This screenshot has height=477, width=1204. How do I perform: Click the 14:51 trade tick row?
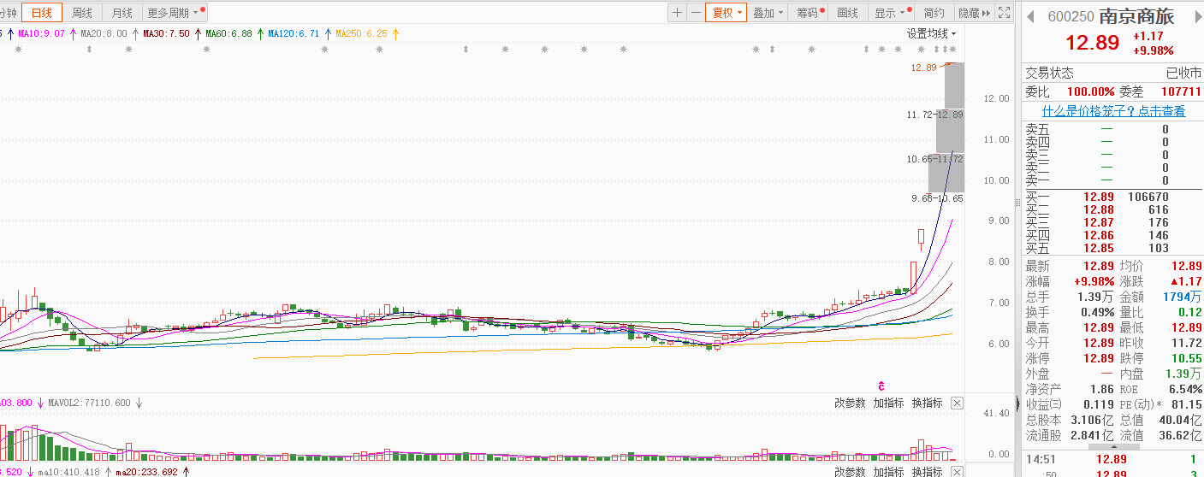point(1112,459)
